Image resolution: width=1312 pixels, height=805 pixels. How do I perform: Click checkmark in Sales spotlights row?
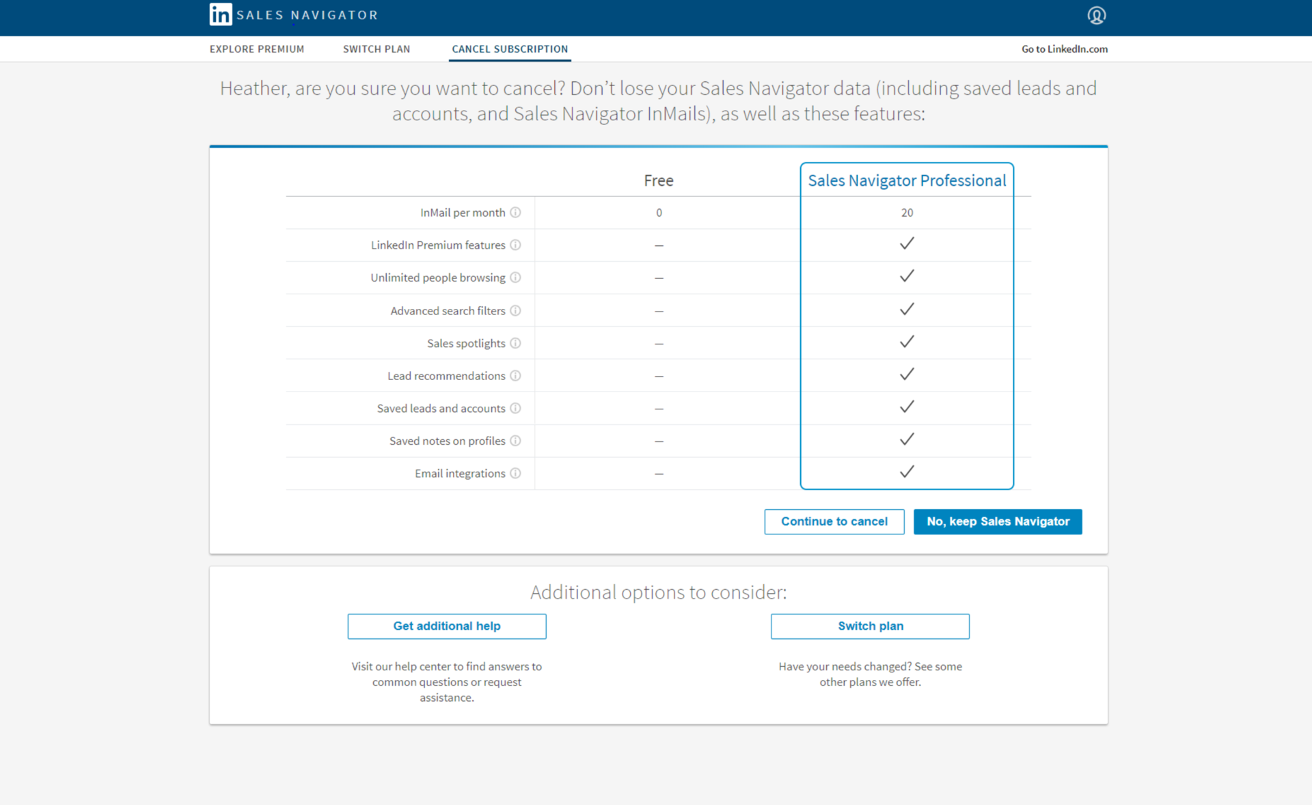[x=907, y=342]
